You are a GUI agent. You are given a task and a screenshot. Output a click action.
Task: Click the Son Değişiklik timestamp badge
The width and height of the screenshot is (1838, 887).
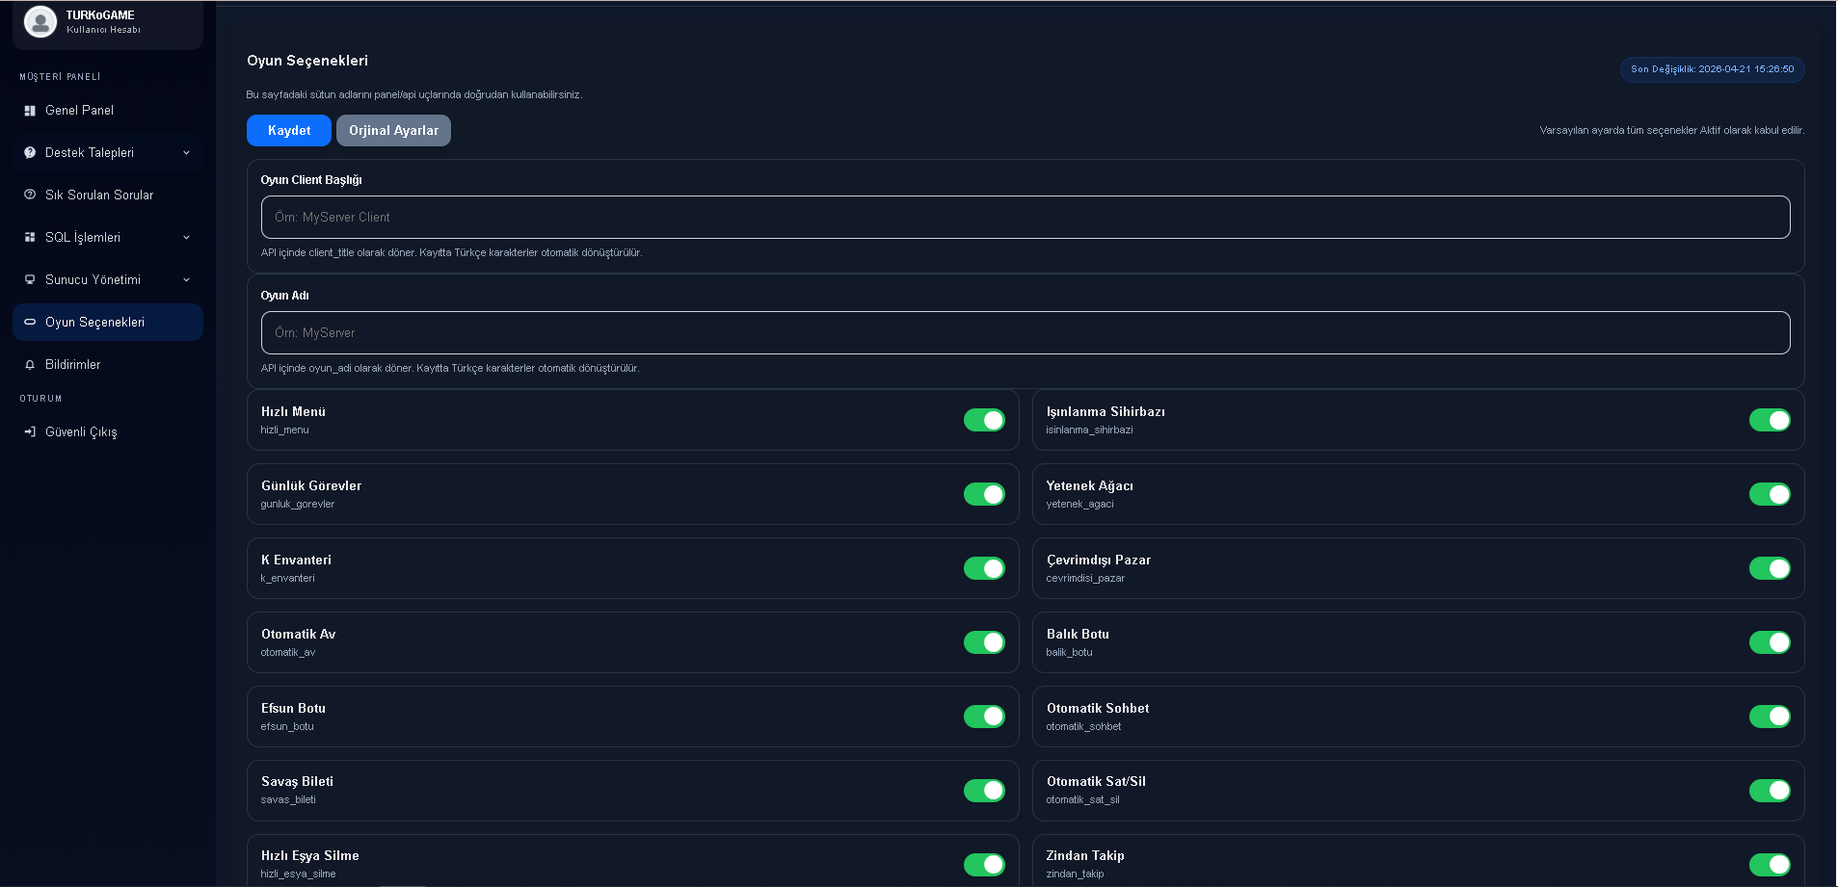pos(1712,69)
